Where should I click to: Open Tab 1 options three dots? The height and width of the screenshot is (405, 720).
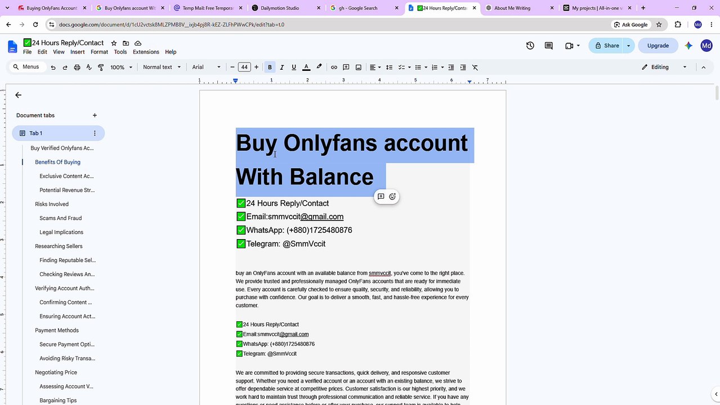(x=95, y=133)
